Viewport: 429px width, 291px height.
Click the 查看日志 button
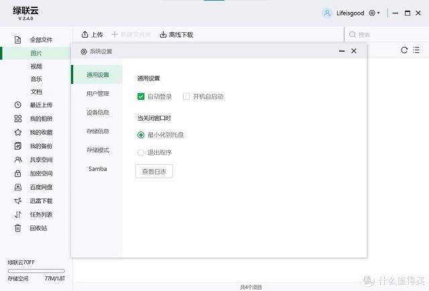(154, 172)
